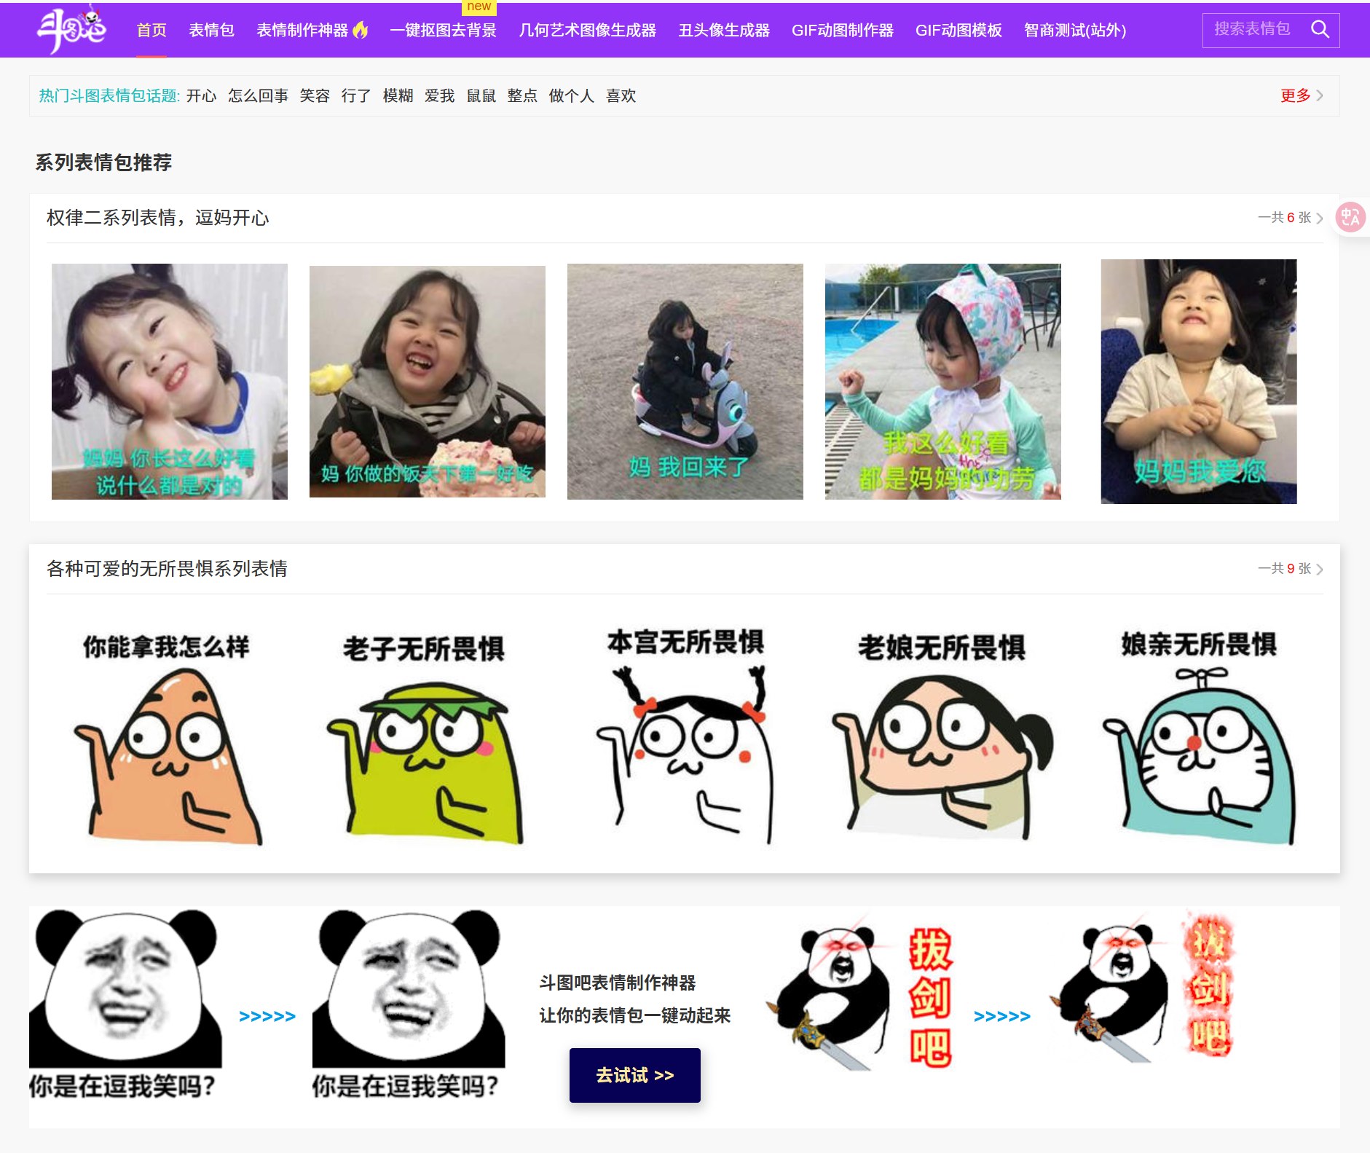The height and width of the screenshot is (1153, 1370).
Task: Open the 表情制作神器 menu with flame icon
Action: pyautogui.click(x=312, y=31)
